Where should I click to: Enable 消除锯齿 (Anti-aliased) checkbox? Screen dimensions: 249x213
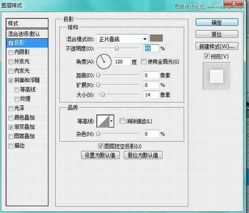click(x=122, y=121)
